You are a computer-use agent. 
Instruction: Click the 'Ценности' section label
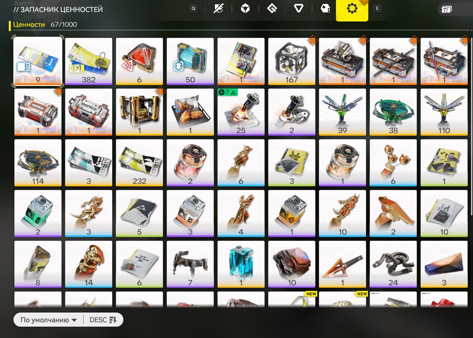click(x=29, y=25)
